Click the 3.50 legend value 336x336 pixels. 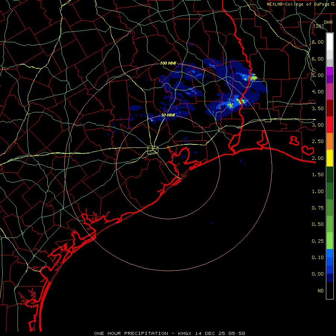coord(318,108)
